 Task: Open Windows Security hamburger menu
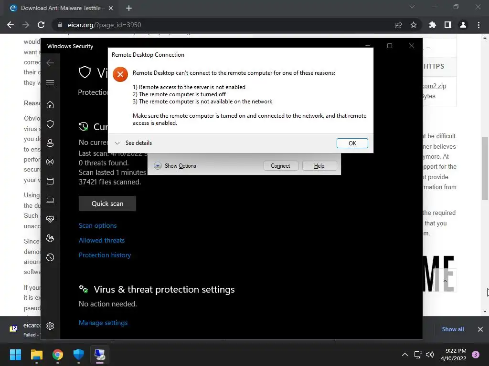click(x=50, y=82)
